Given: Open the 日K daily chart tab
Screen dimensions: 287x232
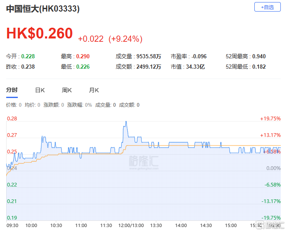Looking at the screenshot, I should (x=40, y=90).
